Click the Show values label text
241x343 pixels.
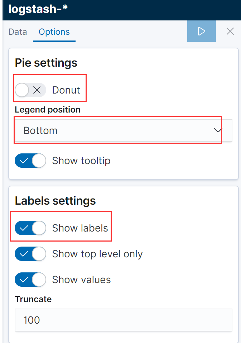(82, 280)
